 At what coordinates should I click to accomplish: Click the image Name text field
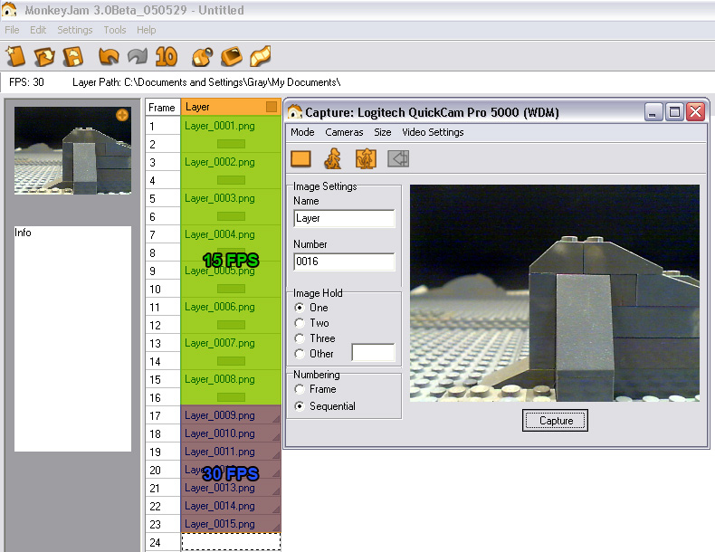tap(344, 218)
